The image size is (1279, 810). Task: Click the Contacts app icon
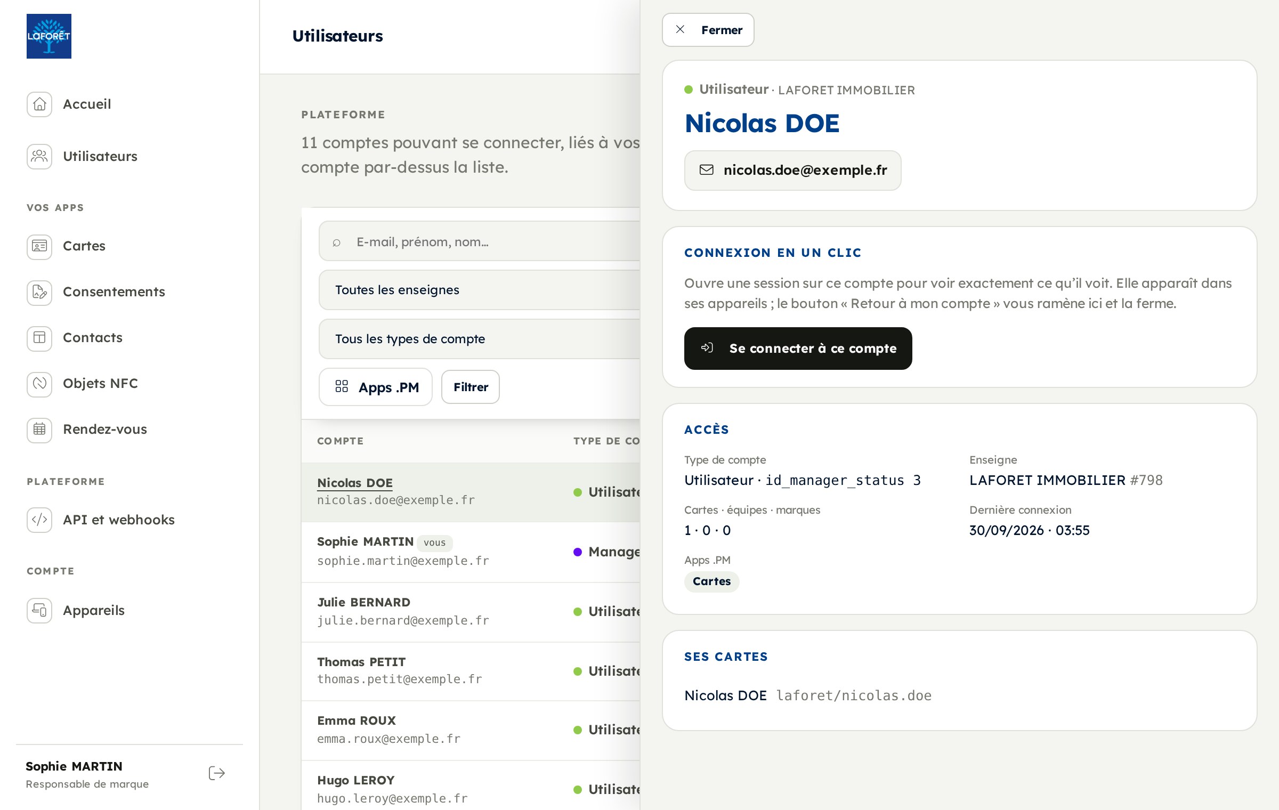pyautogui.click(x=39, y=338)
